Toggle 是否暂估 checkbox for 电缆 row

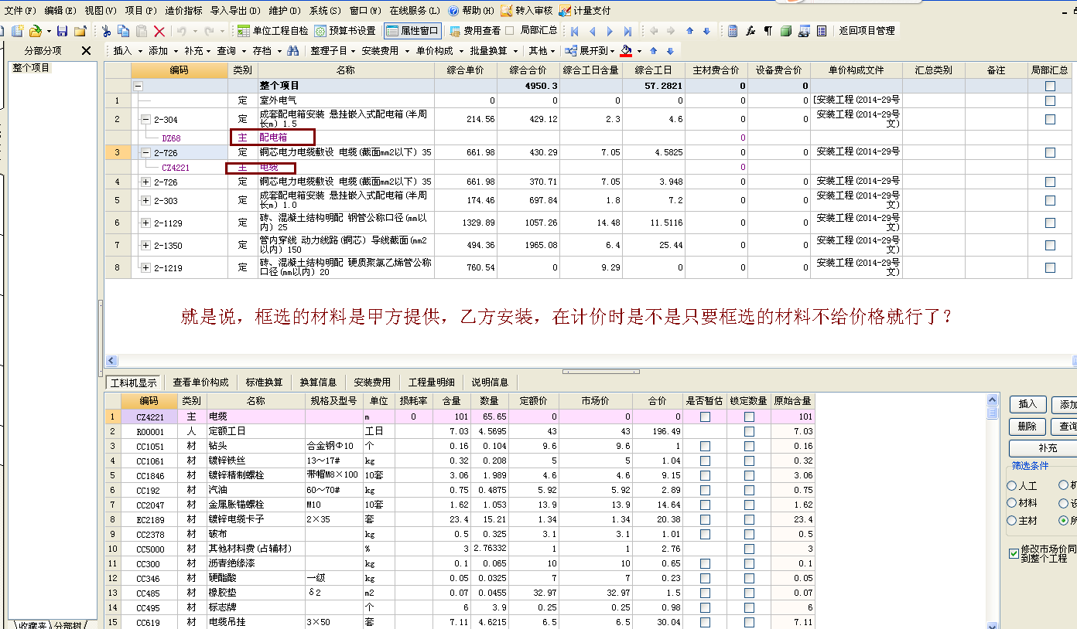705,416
